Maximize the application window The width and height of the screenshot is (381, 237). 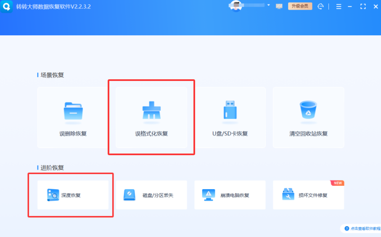[363, 7]
